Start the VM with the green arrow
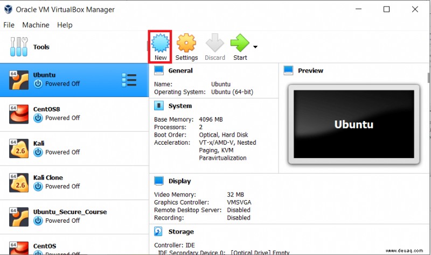This screenshot has height=255, width=431. click(x=240, y=43)
